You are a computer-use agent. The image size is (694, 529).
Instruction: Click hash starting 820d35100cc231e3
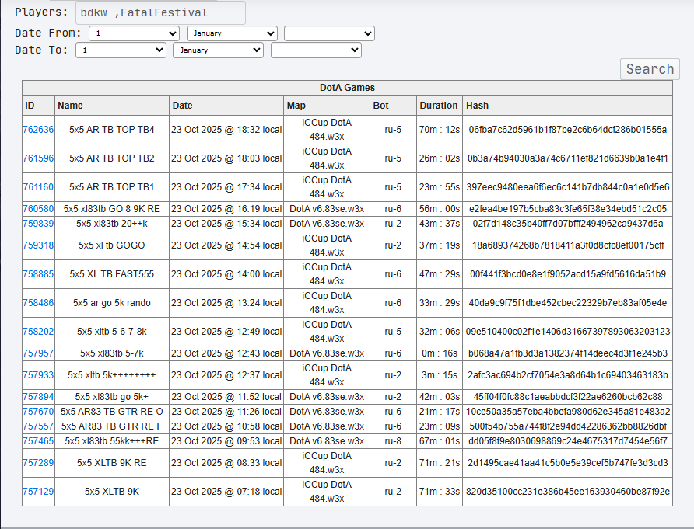click(567, 492)
